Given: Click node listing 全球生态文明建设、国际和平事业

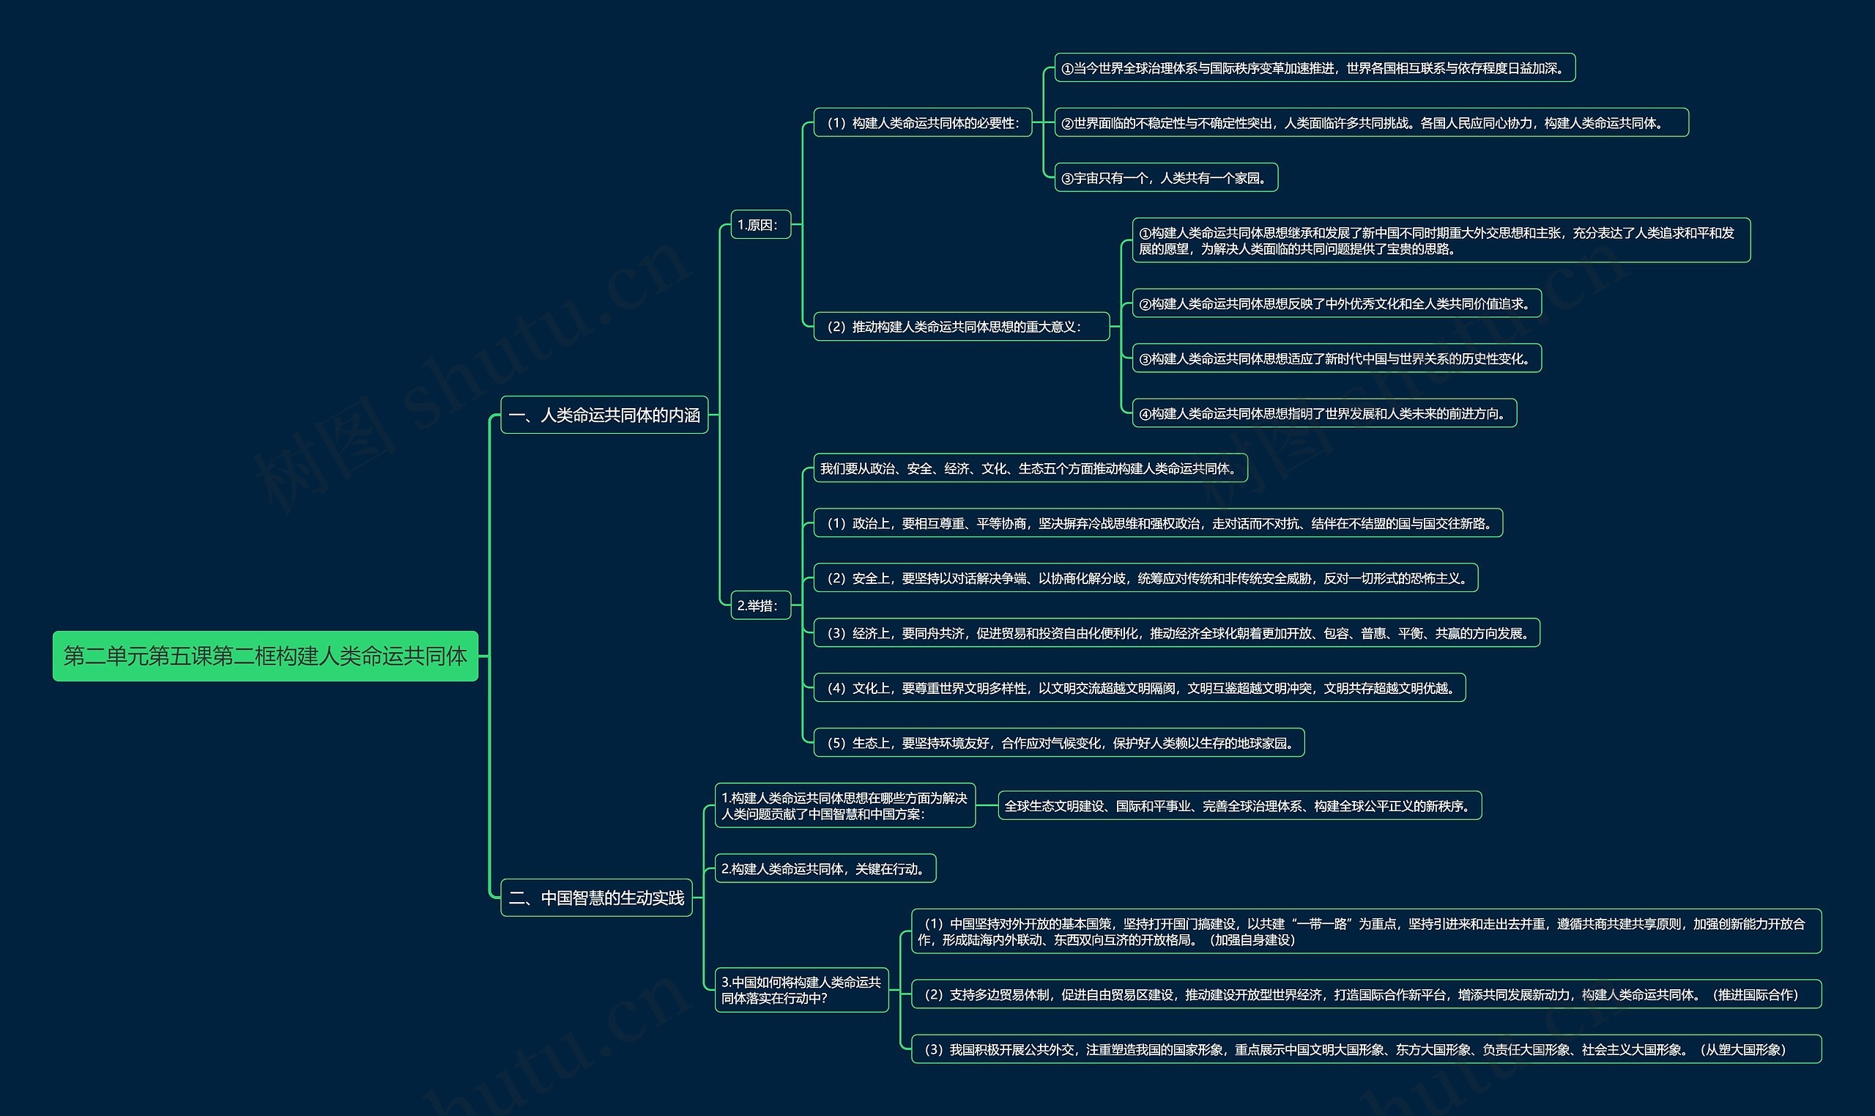Looking at the screenshot, I should point(1239,805).
